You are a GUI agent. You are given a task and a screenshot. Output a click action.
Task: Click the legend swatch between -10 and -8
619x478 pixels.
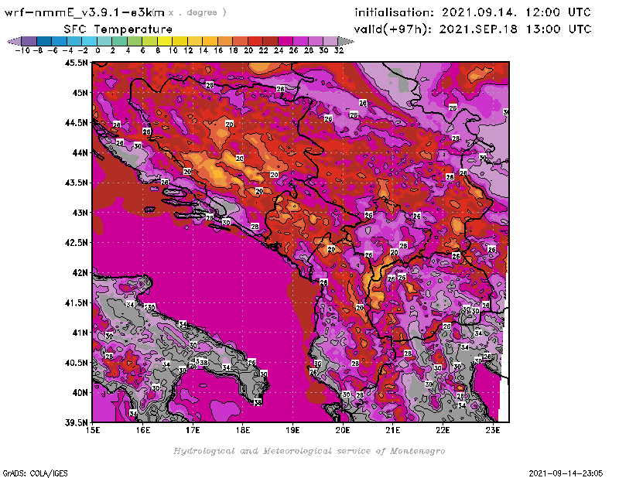29,41
